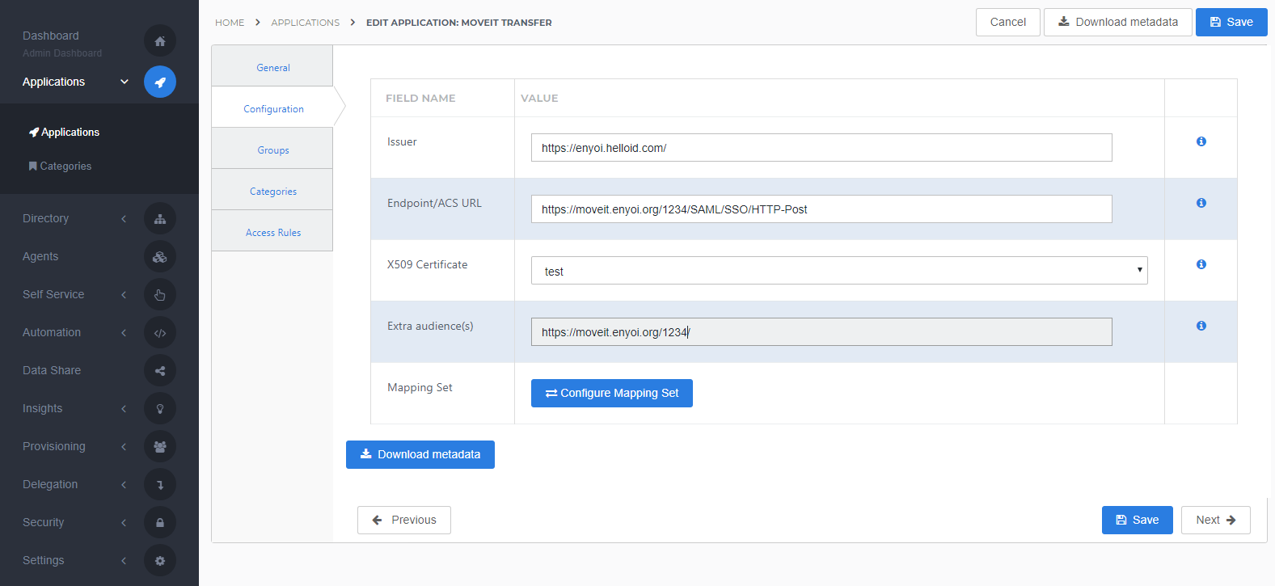Click the top Save button

click(x=1231, y=22)
